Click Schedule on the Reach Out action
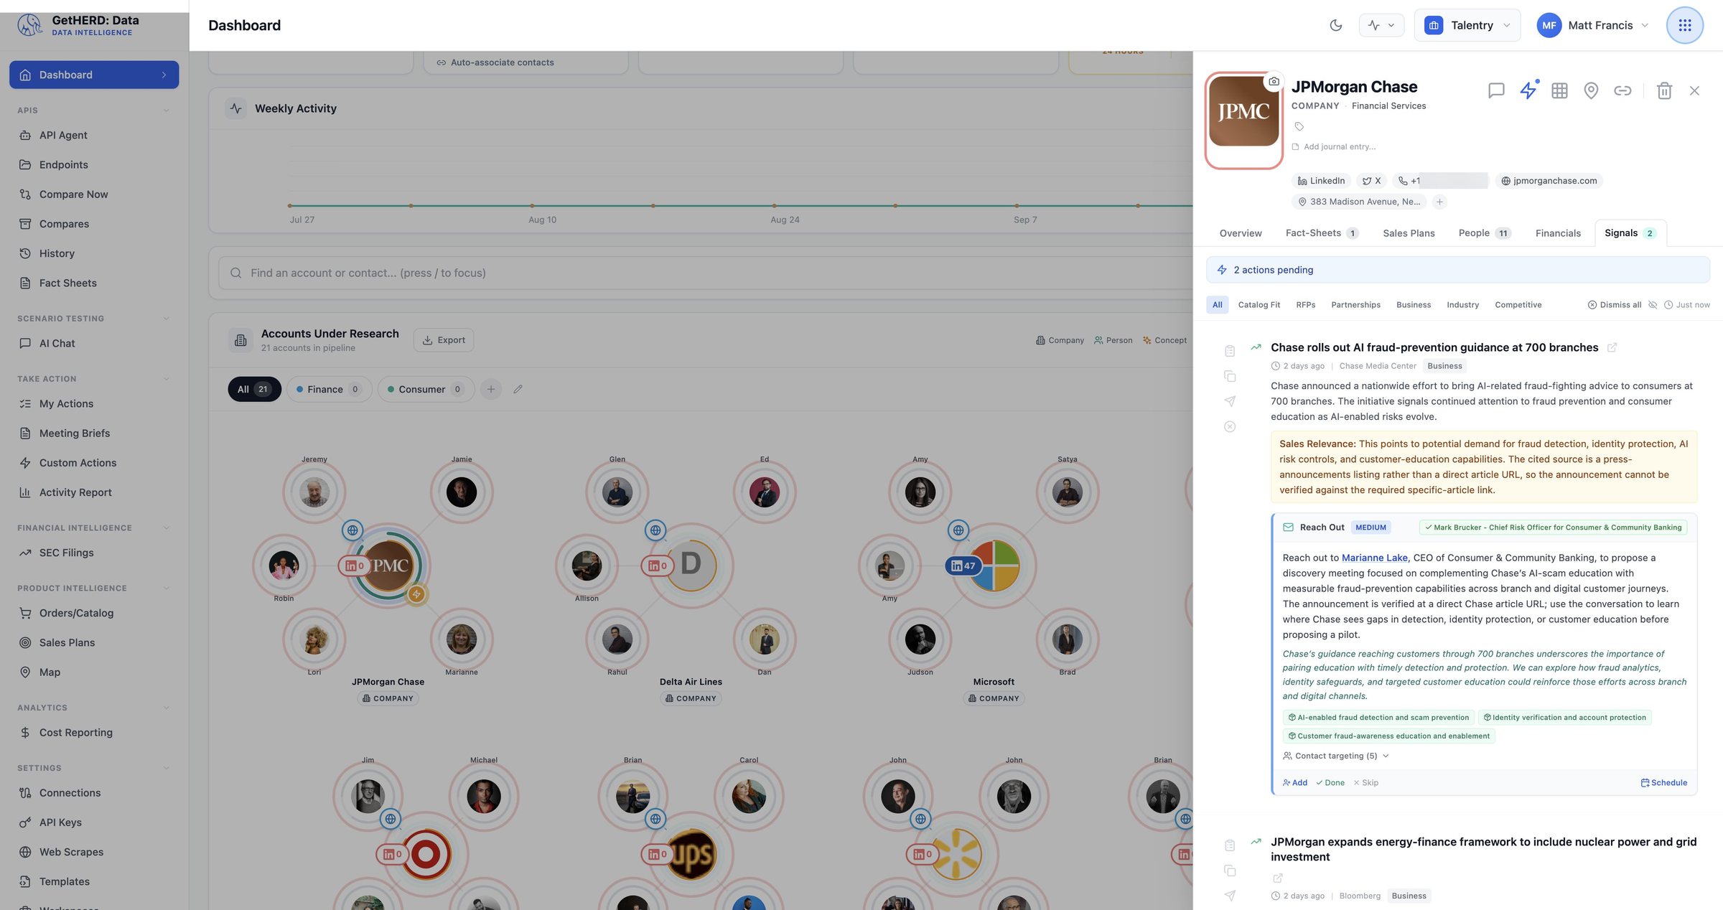The height and width of the screenshot is (910, 1723). [1663, 783]
